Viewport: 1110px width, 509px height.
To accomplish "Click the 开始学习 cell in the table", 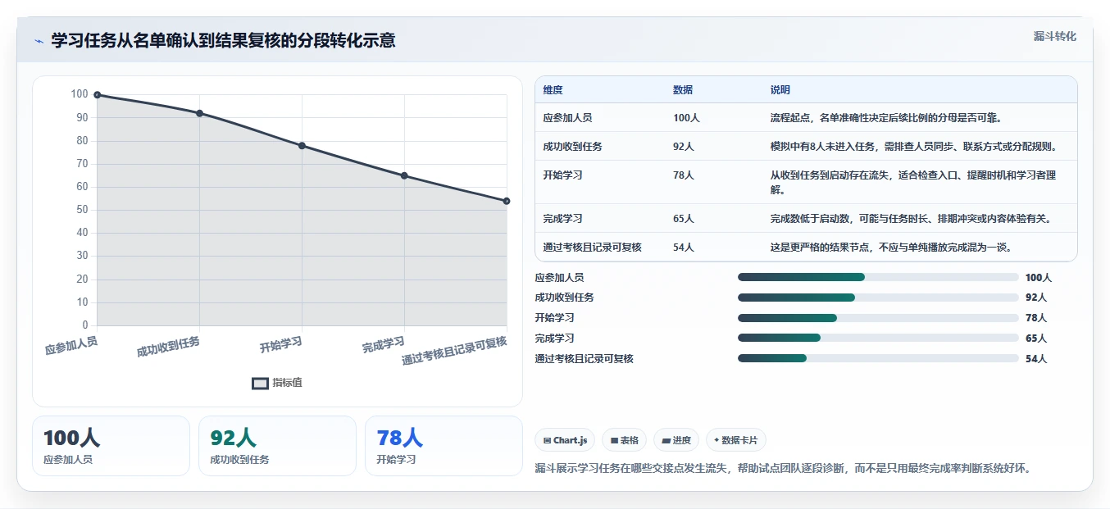I will point(563,175).
